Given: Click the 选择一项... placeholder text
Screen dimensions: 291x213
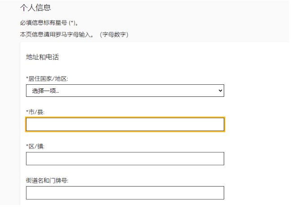Looking at the screenshot, I should click(x=46, y=91).
